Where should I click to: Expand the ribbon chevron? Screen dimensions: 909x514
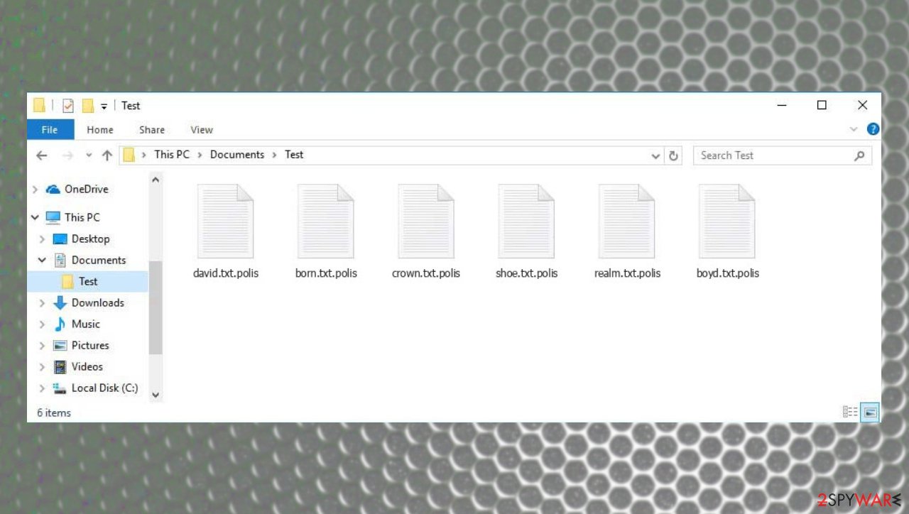854,129
